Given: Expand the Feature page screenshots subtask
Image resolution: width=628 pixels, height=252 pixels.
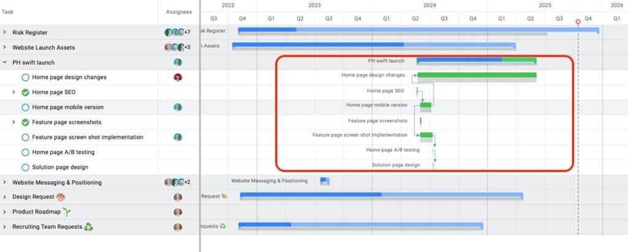Looking at the screenshot, I should coord(13,122).
